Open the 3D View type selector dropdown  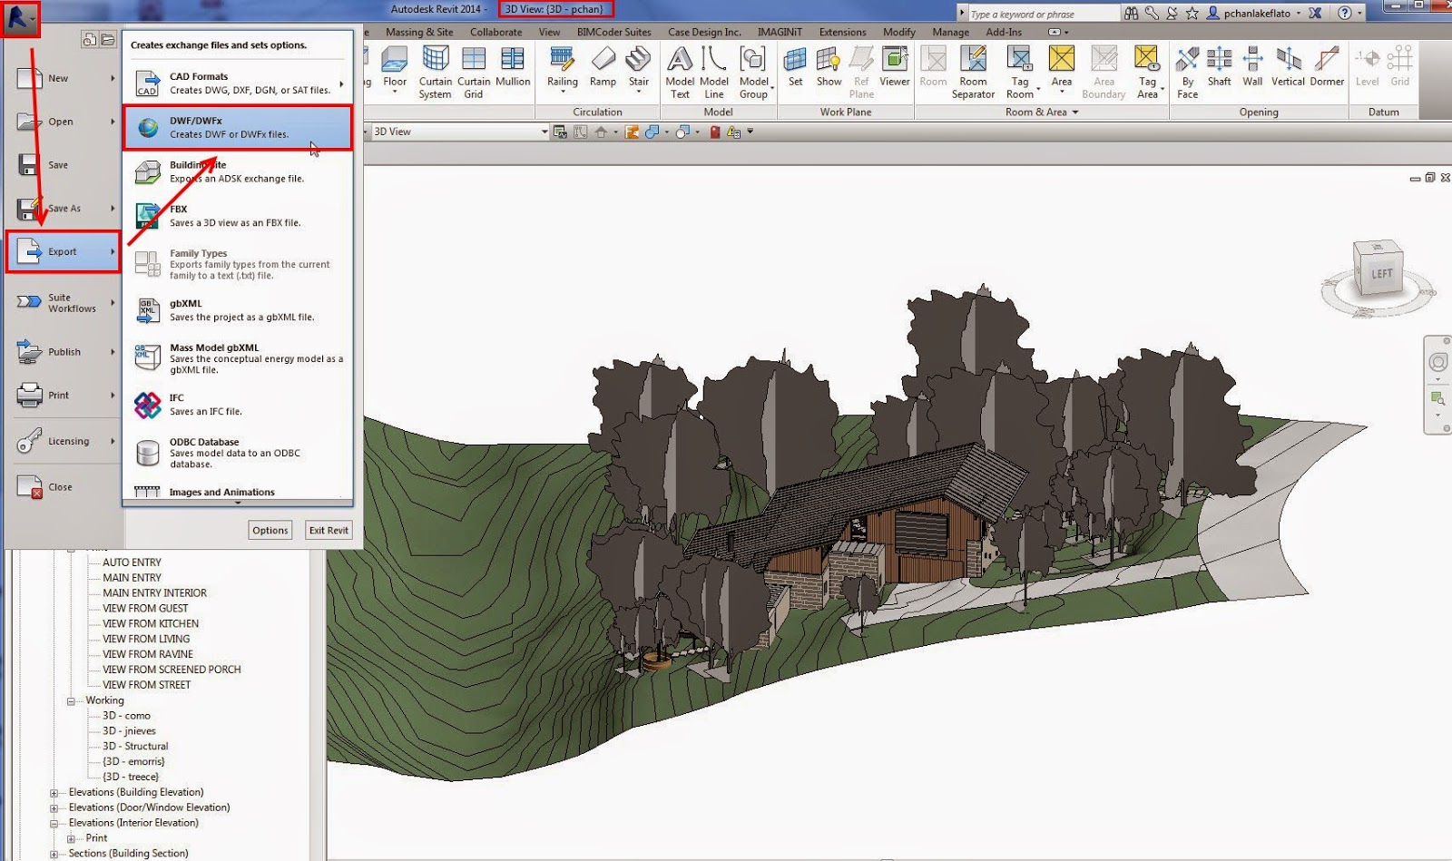pyautogui.click(x=544, y=132)
